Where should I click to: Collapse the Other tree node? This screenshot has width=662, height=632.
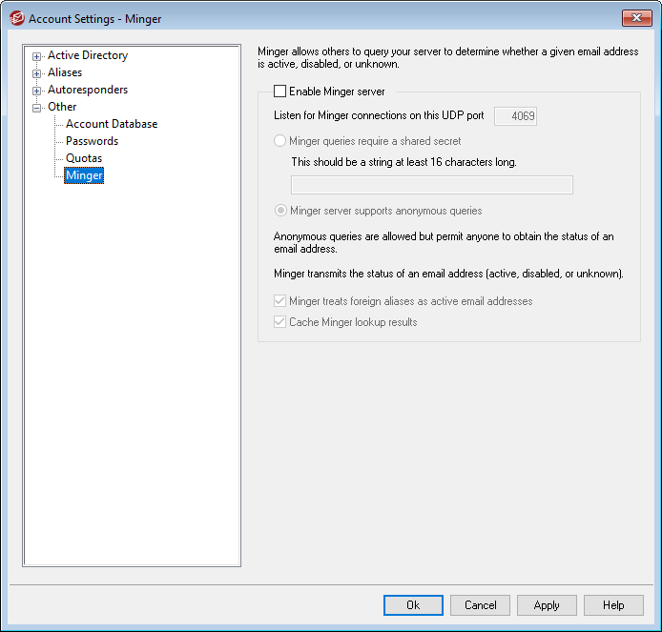37,108
